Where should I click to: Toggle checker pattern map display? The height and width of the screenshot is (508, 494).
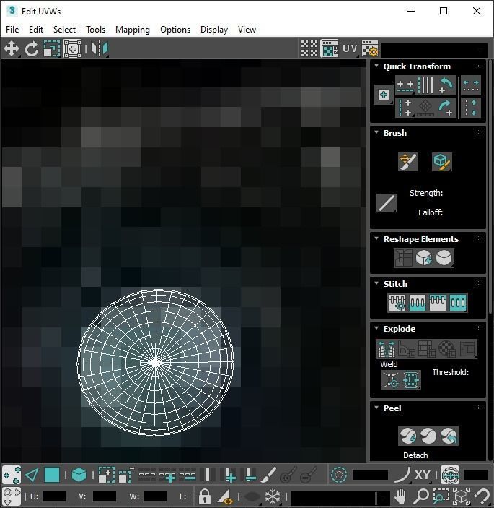tap(309, 48)
